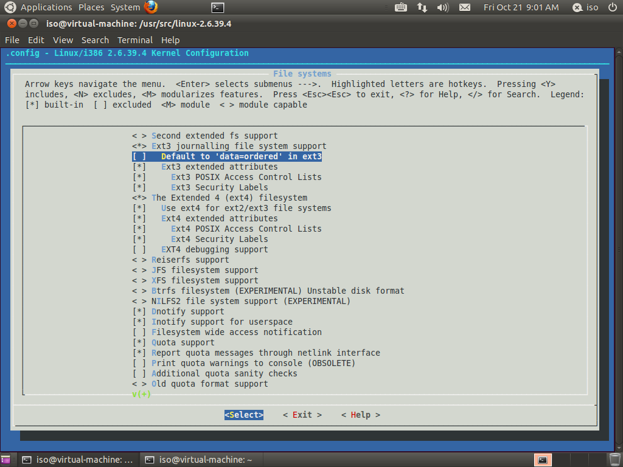Image resolution: width=623 pixels, height=467 pixels.
Task: Activate the <Select> button
Action: click(x=244, y=415)
